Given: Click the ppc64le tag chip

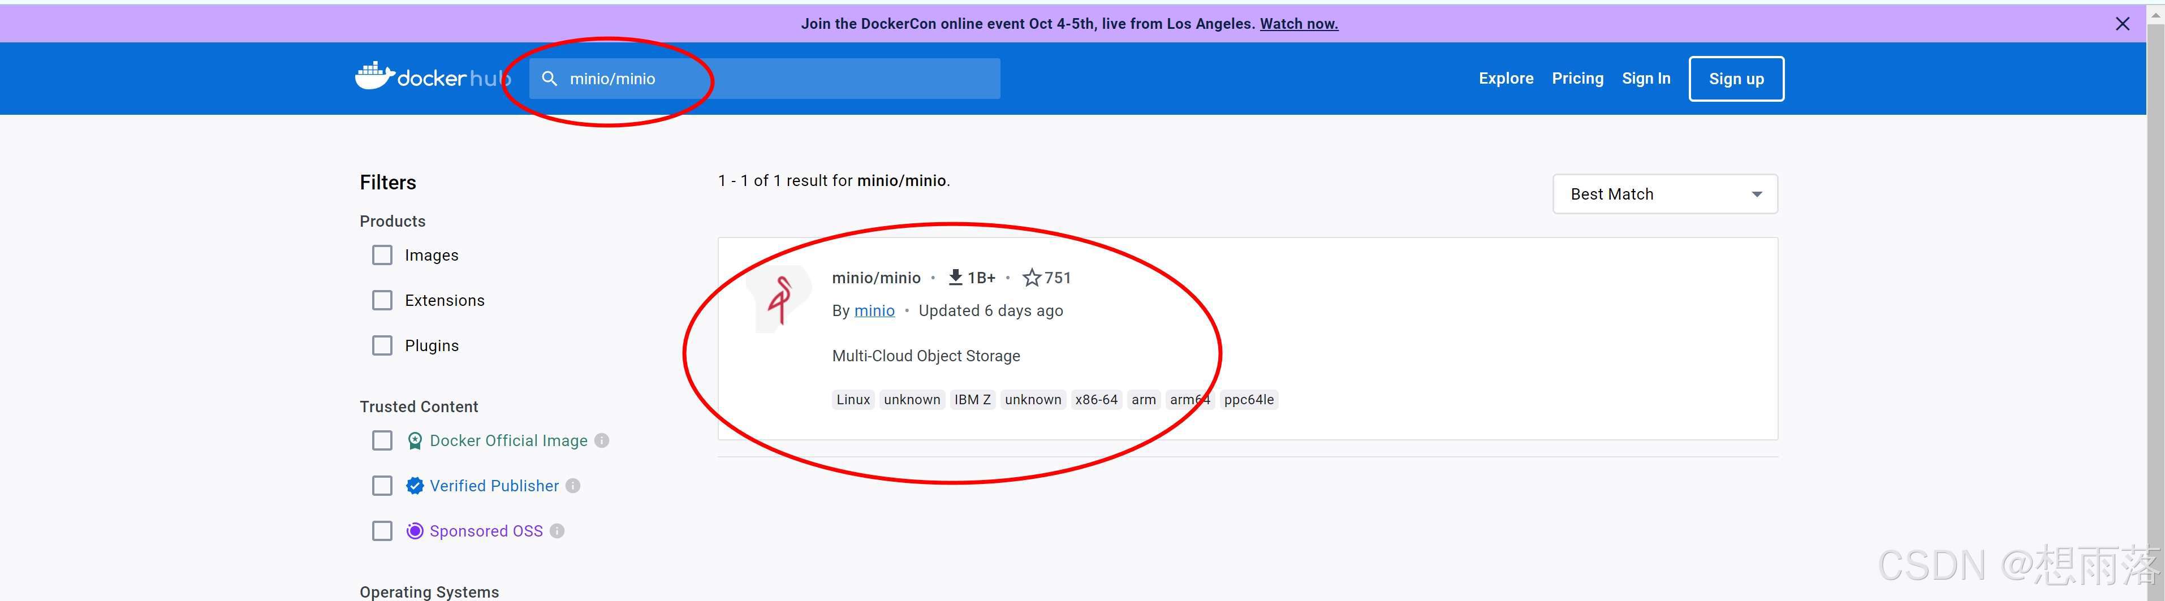Looking at the screenshot, I should tap(1249, 399).
